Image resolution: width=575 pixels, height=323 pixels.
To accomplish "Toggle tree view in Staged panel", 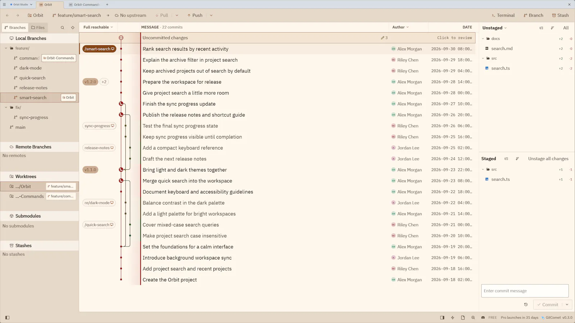I will coord(506,159).
